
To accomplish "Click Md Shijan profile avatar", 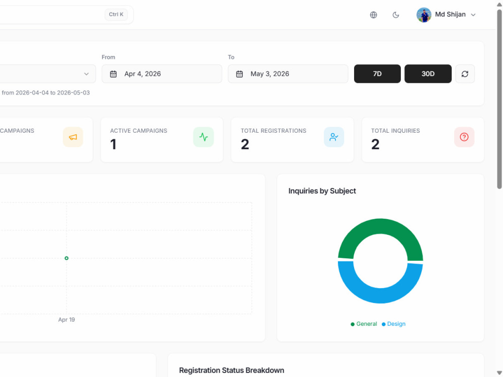I will click(424, 15).
